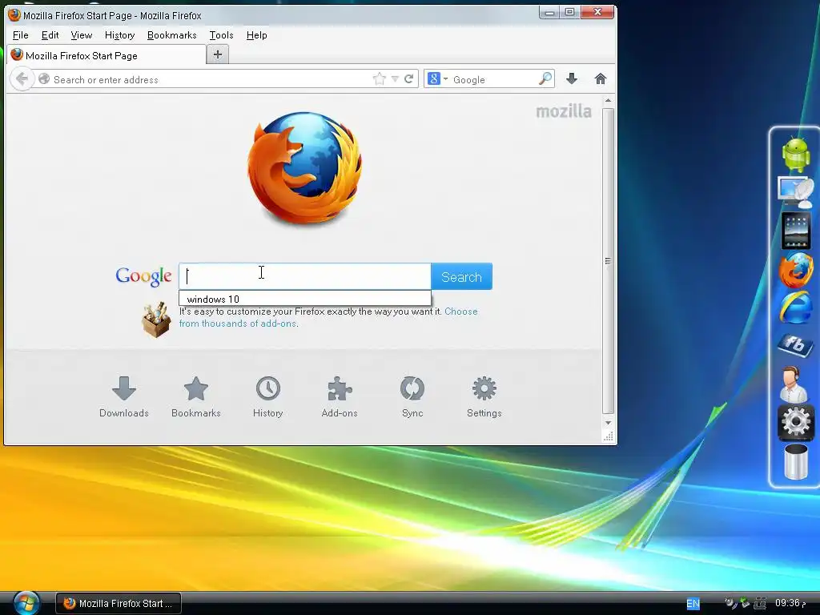Image resolution: width=820 pixels, height=615 pixels.
Task: Click the iPad tablet dock icon
Action: click(x=795, y=231)
